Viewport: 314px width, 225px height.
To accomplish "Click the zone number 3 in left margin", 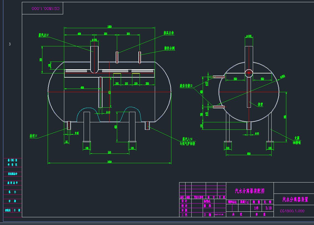I will (10, 44).
